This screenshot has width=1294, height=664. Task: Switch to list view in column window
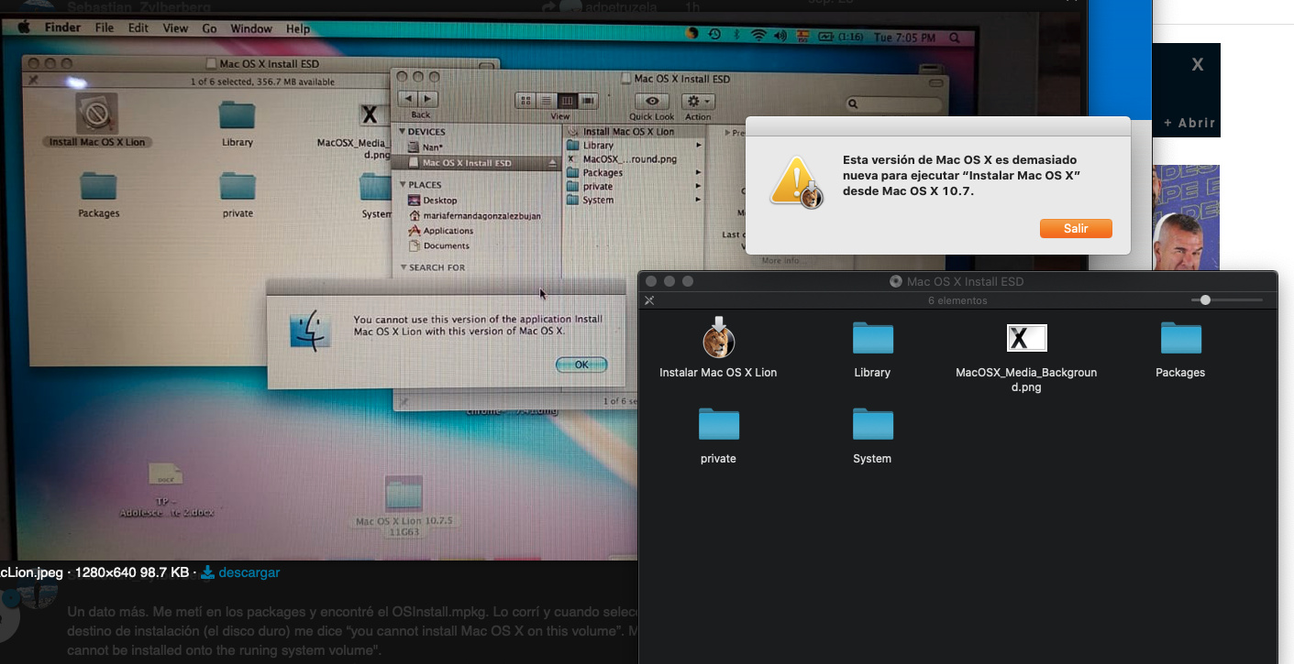547,100
